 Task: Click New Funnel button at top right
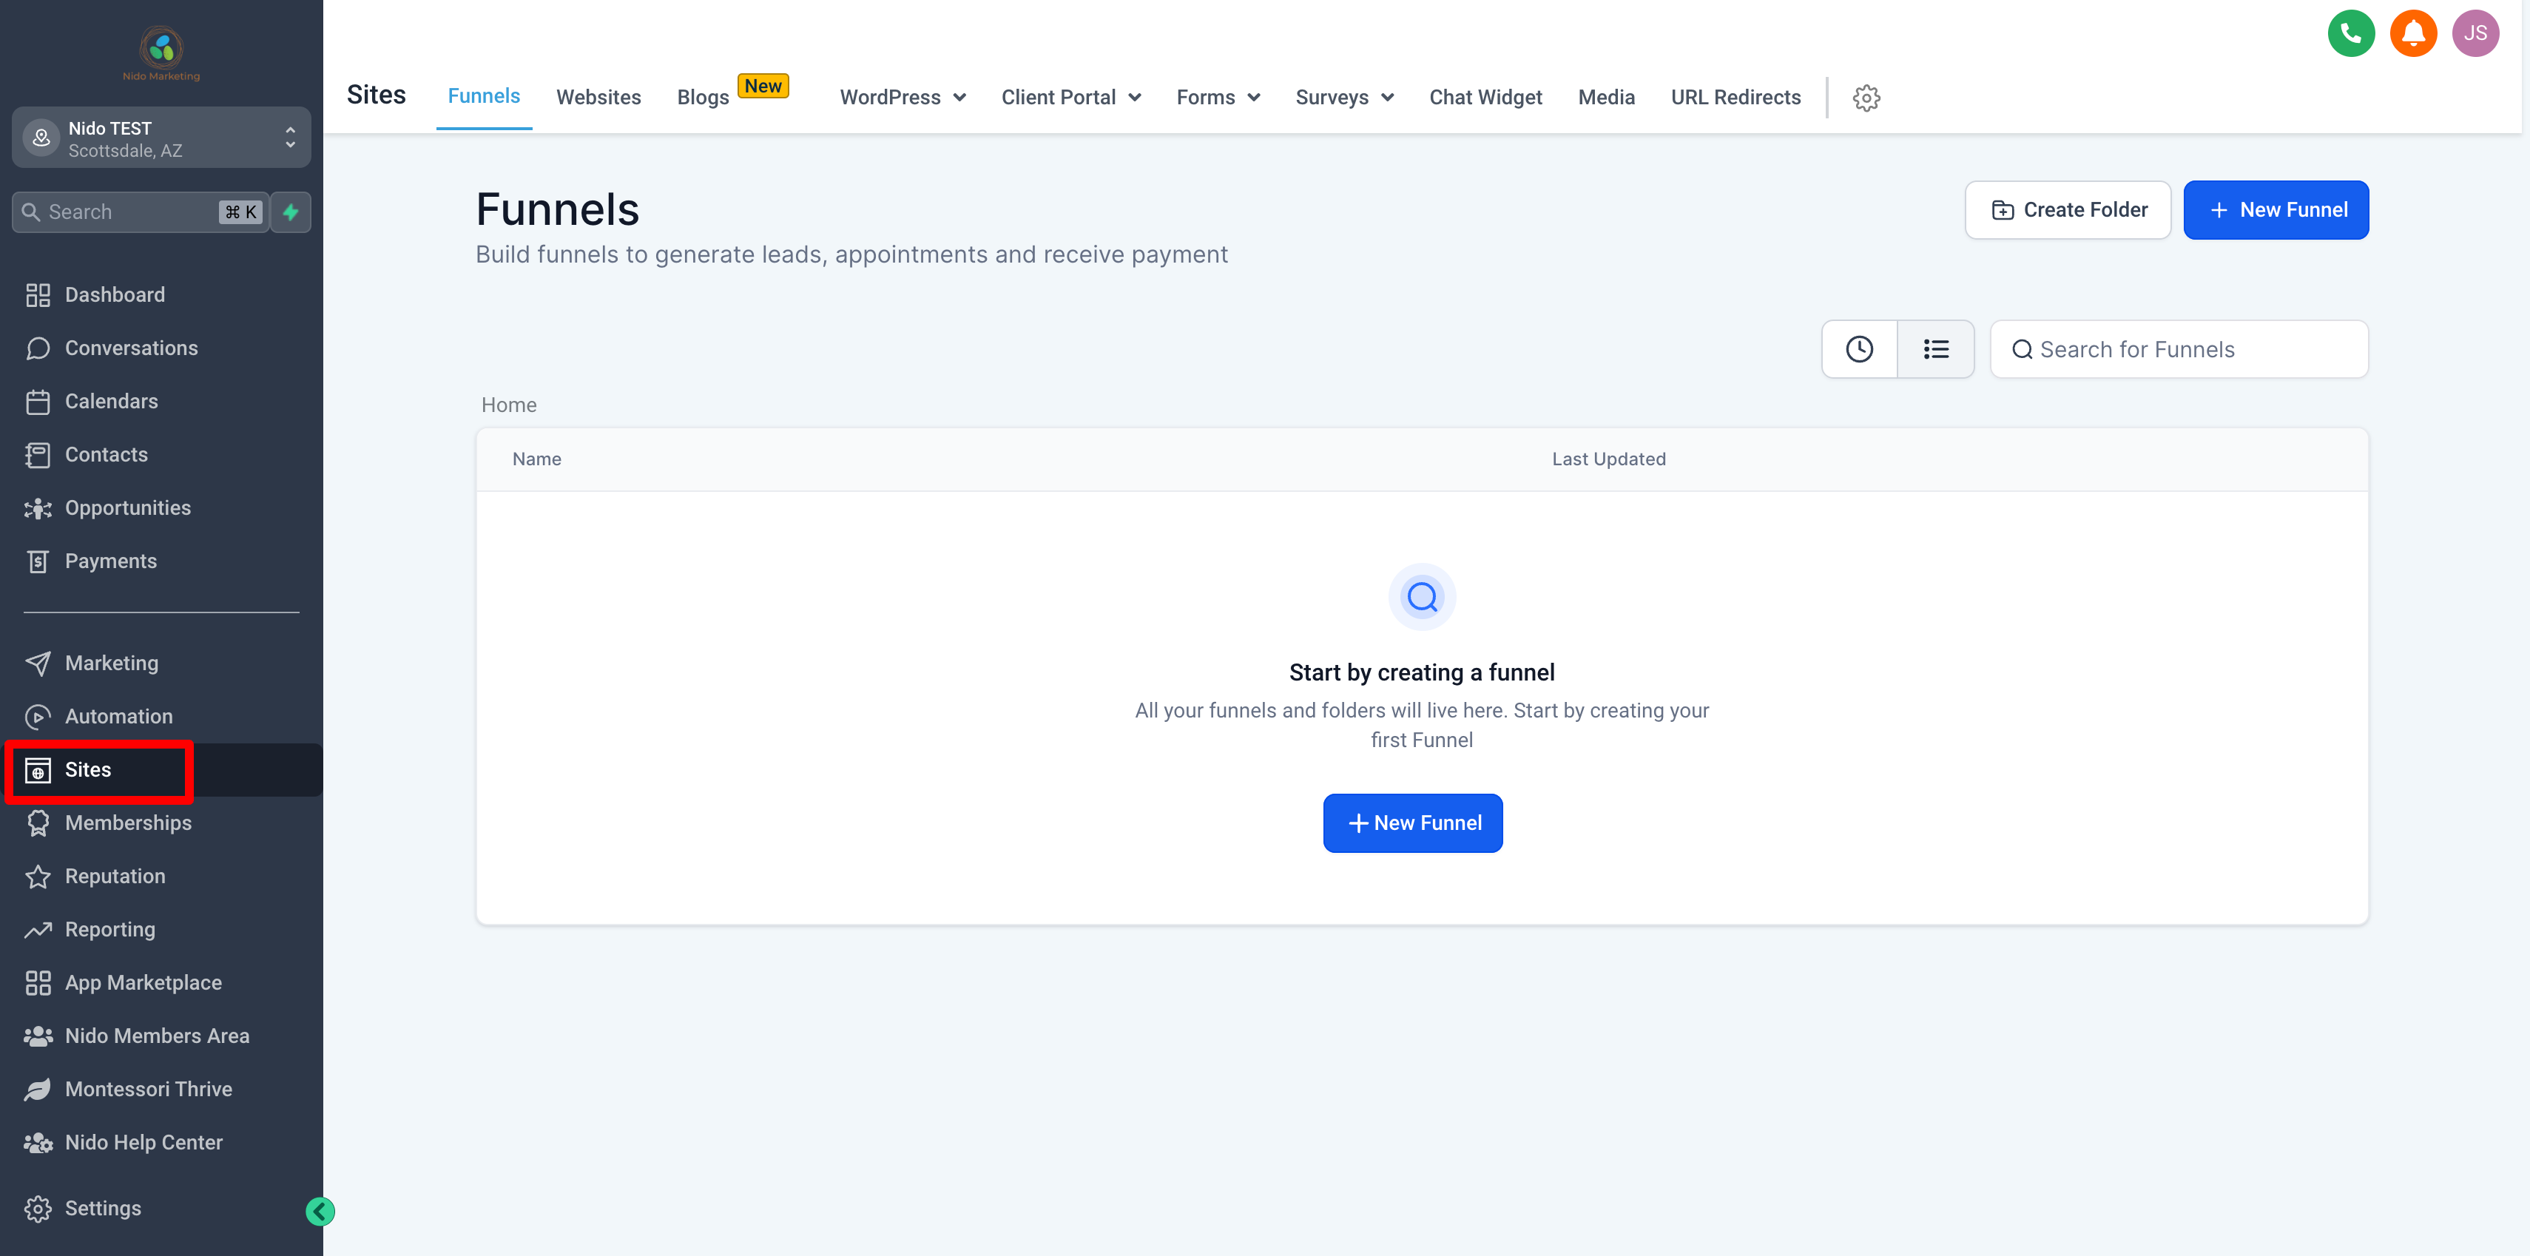coord(2276,210)
